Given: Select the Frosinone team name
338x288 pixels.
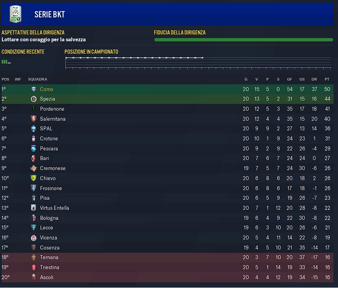Looking at the screenshot, I should (51, 188).
